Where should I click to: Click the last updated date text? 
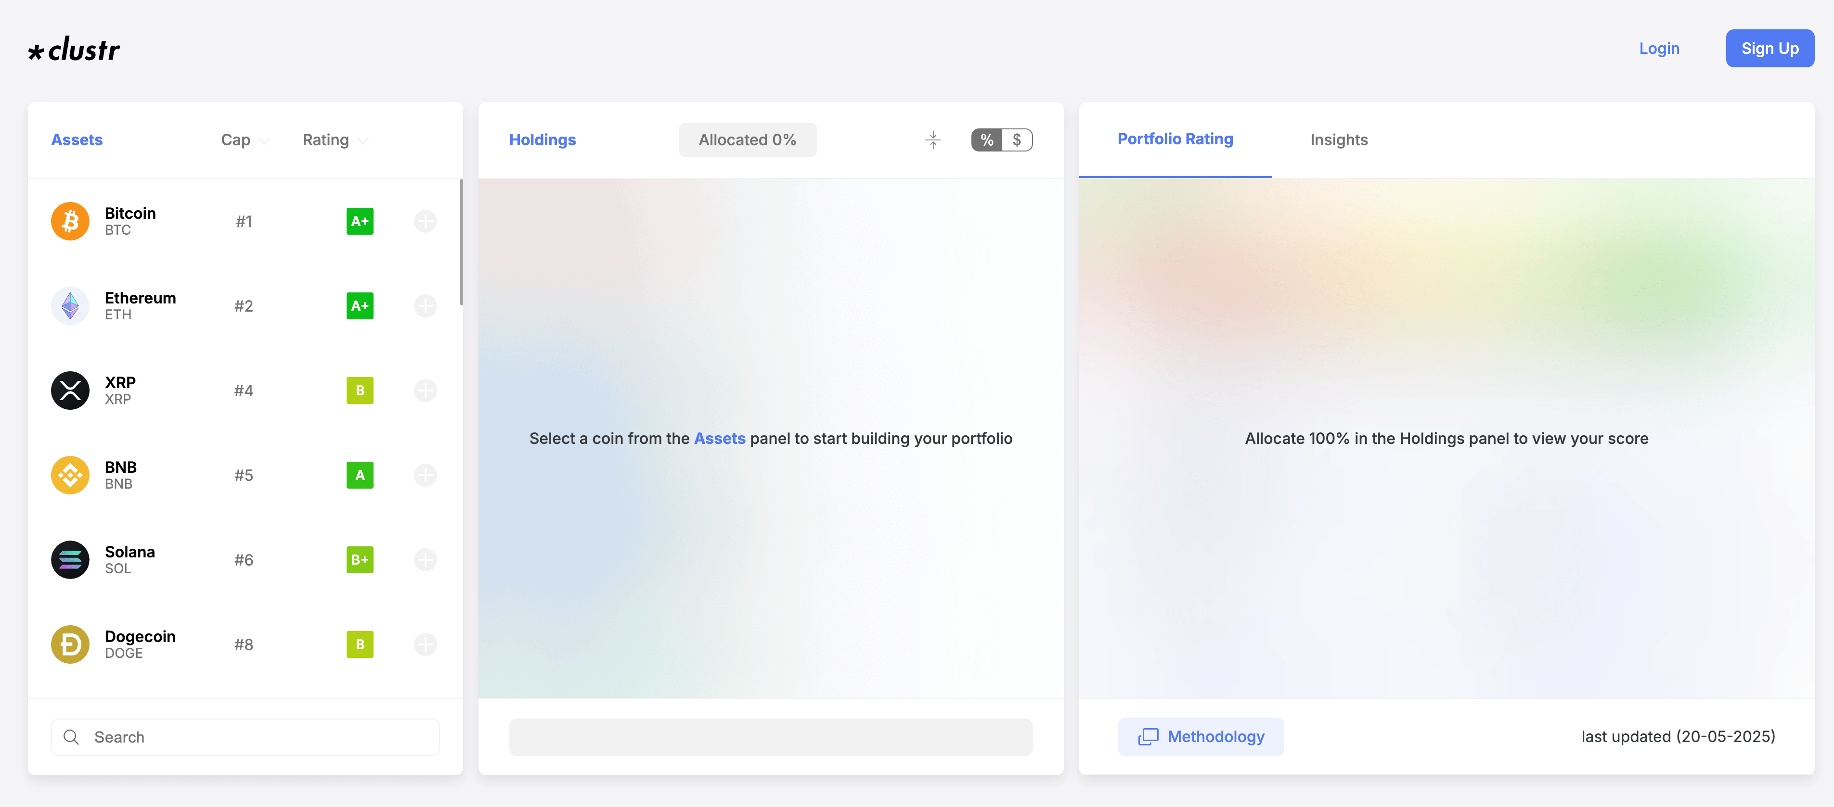pos(1678,737)
